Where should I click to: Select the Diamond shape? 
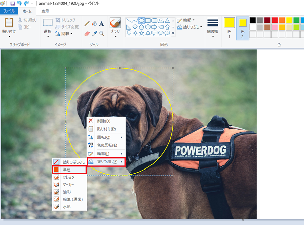pos(135,27)
